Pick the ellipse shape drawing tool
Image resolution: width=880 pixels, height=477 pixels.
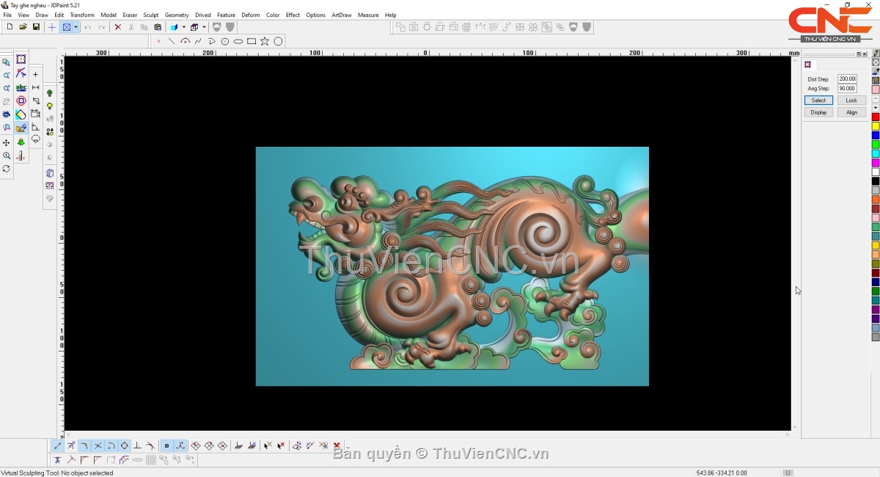click(x=238, y=41)
